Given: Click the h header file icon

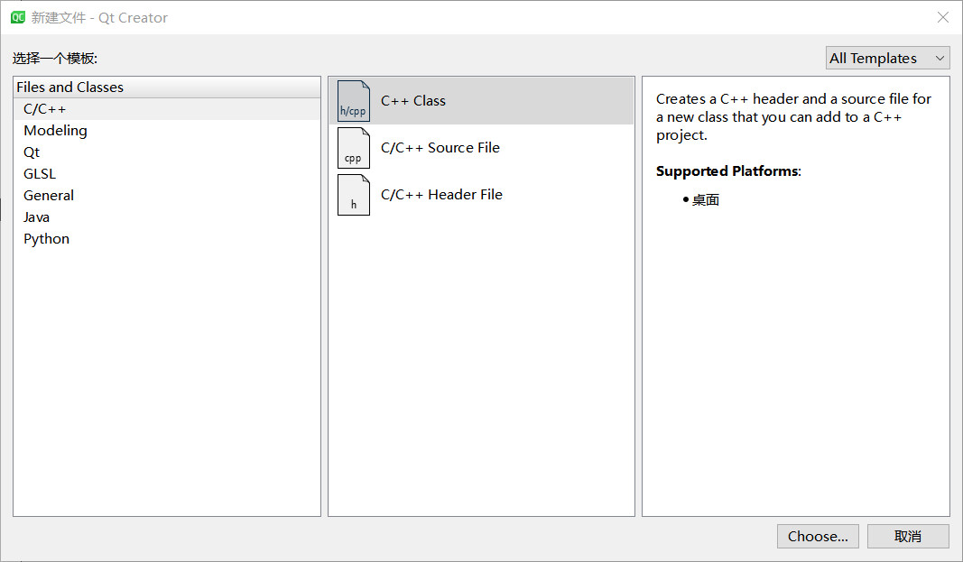Looking at the screenshot, I should [353, 195].
